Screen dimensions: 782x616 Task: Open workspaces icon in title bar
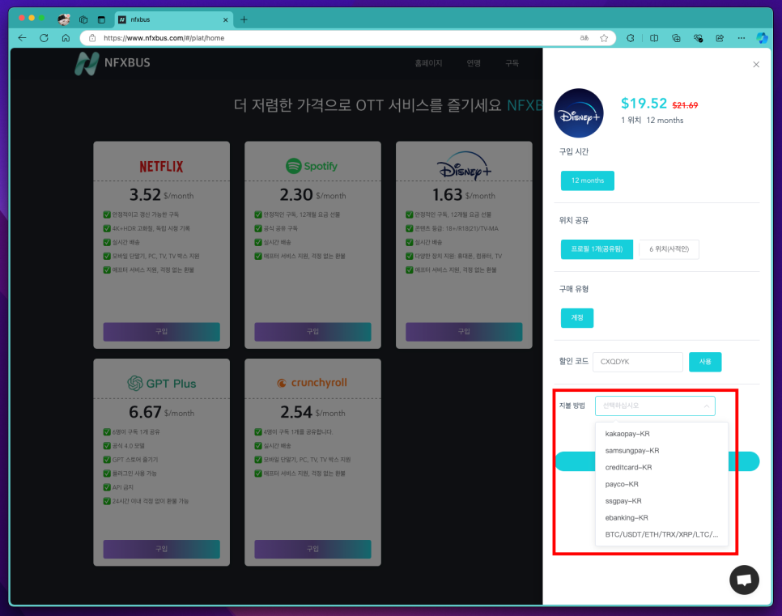tap(83, 19)
